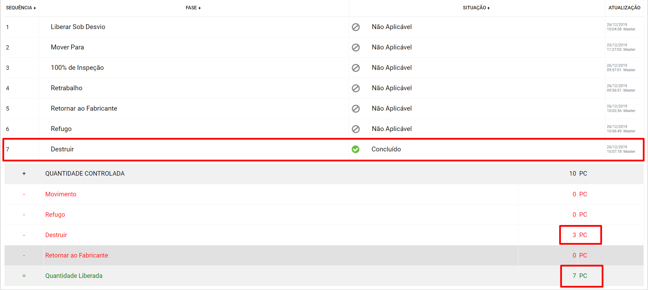Image resolution: width=648 pixels, height=290 pixels.
Task: Click sequence number 1
Action: [x=7, y=27]
